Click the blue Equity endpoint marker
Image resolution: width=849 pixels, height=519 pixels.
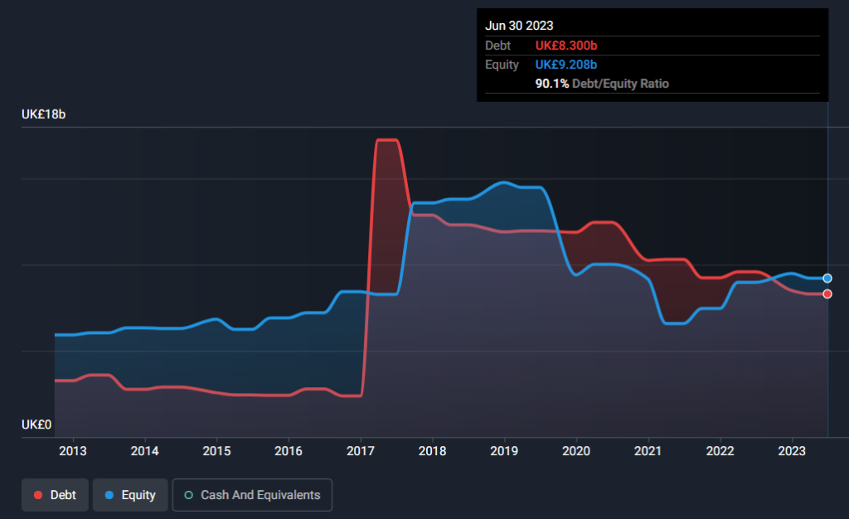coord(827,279)
